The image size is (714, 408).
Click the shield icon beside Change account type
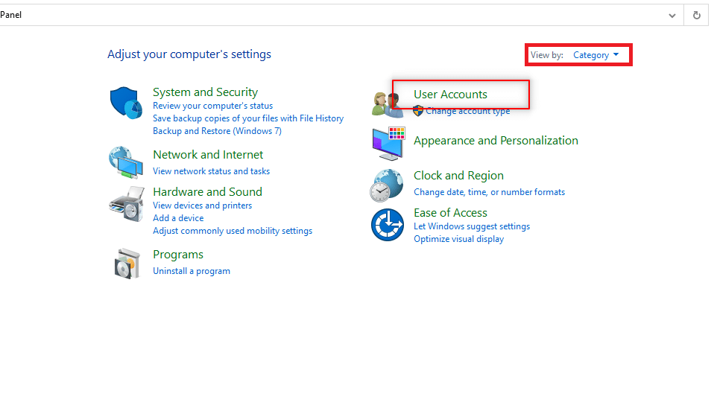point(418,110)
